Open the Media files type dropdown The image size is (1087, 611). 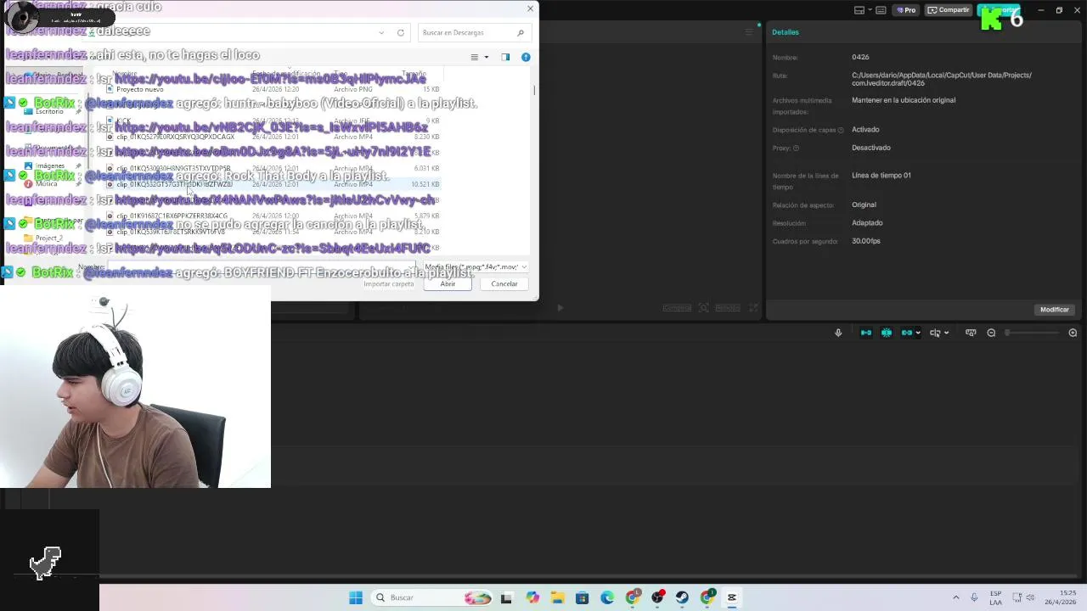(x=475, y=266)
